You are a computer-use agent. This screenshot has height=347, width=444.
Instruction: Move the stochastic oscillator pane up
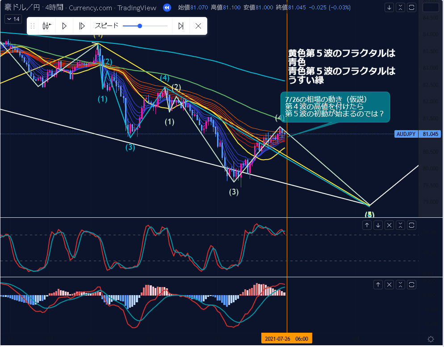click(367, 225)
